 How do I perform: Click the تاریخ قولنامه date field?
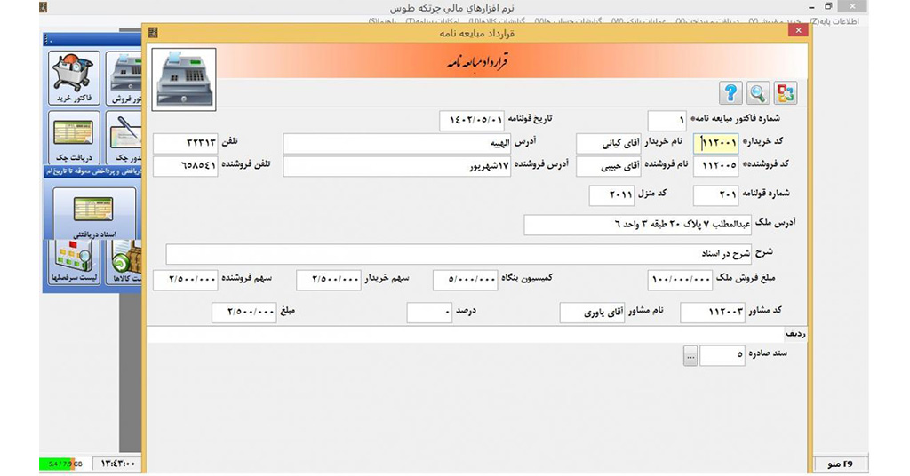coord(472,121)
